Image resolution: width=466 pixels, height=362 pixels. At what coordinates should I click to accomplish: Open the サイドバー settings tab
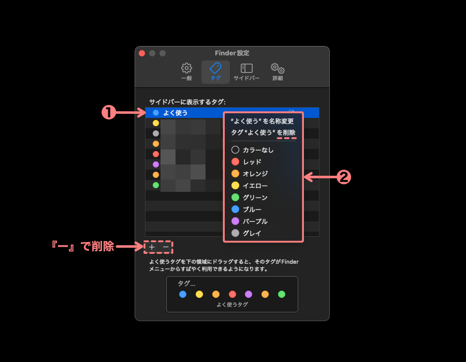246,72
